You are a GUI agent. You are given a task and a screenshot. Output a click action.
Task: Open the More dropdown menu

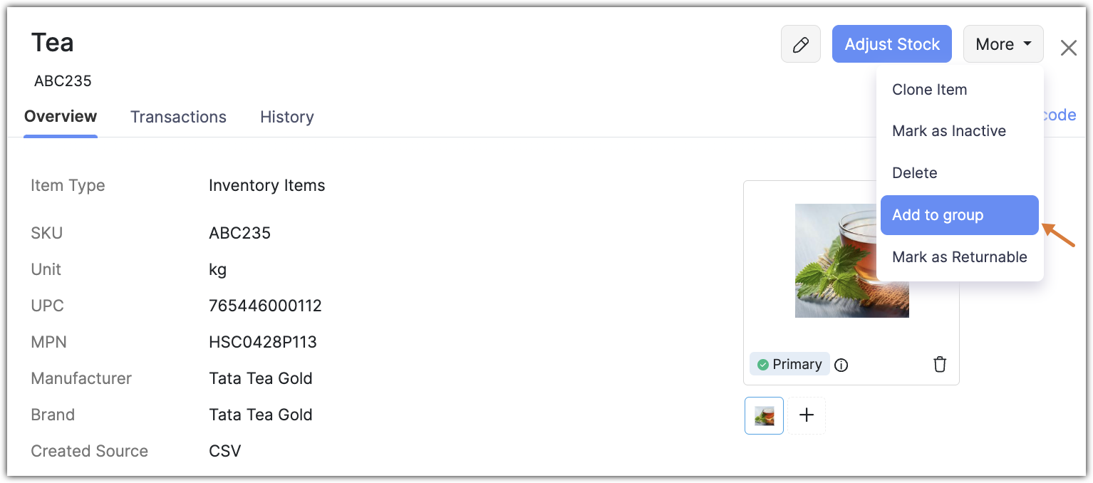[x=1003, y=44]
